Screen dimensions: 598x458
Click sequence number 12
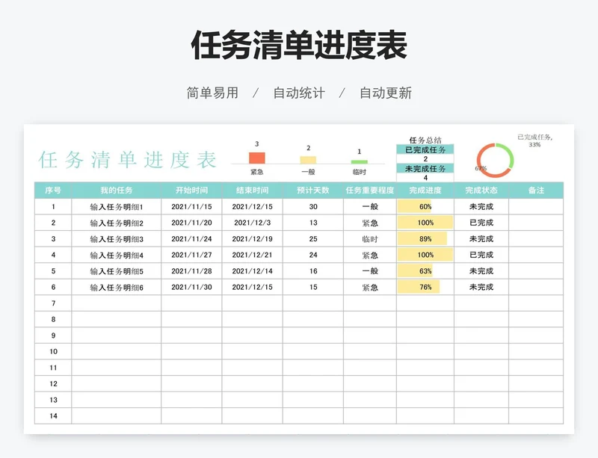53,383
